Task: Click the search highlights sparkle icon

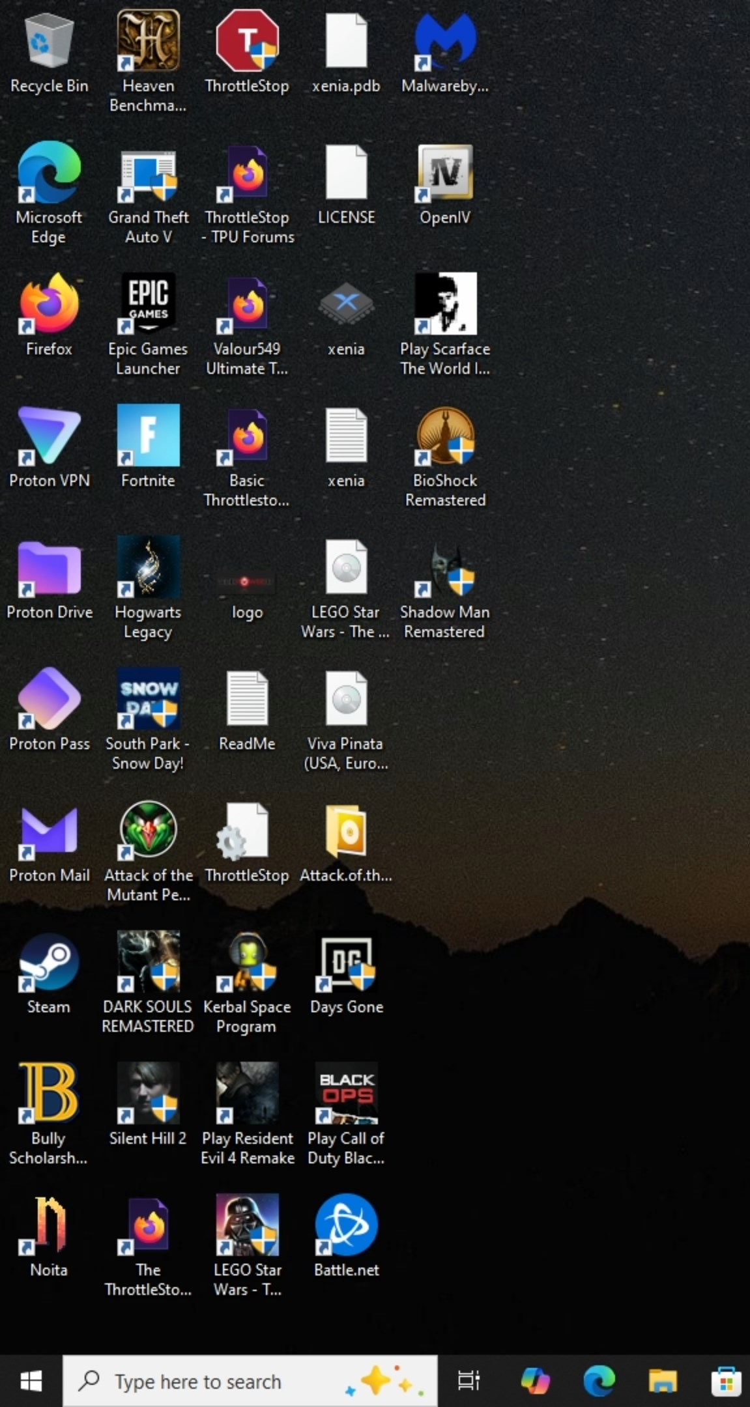Action: tap(386, 1381)
